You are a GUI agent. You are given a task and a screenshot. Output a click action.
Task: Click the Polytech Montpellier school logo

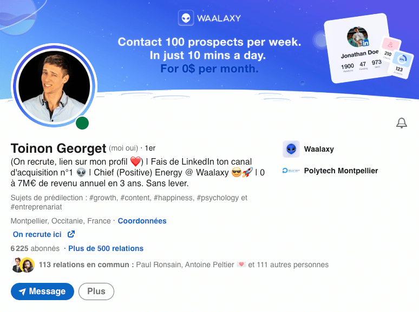291,171
